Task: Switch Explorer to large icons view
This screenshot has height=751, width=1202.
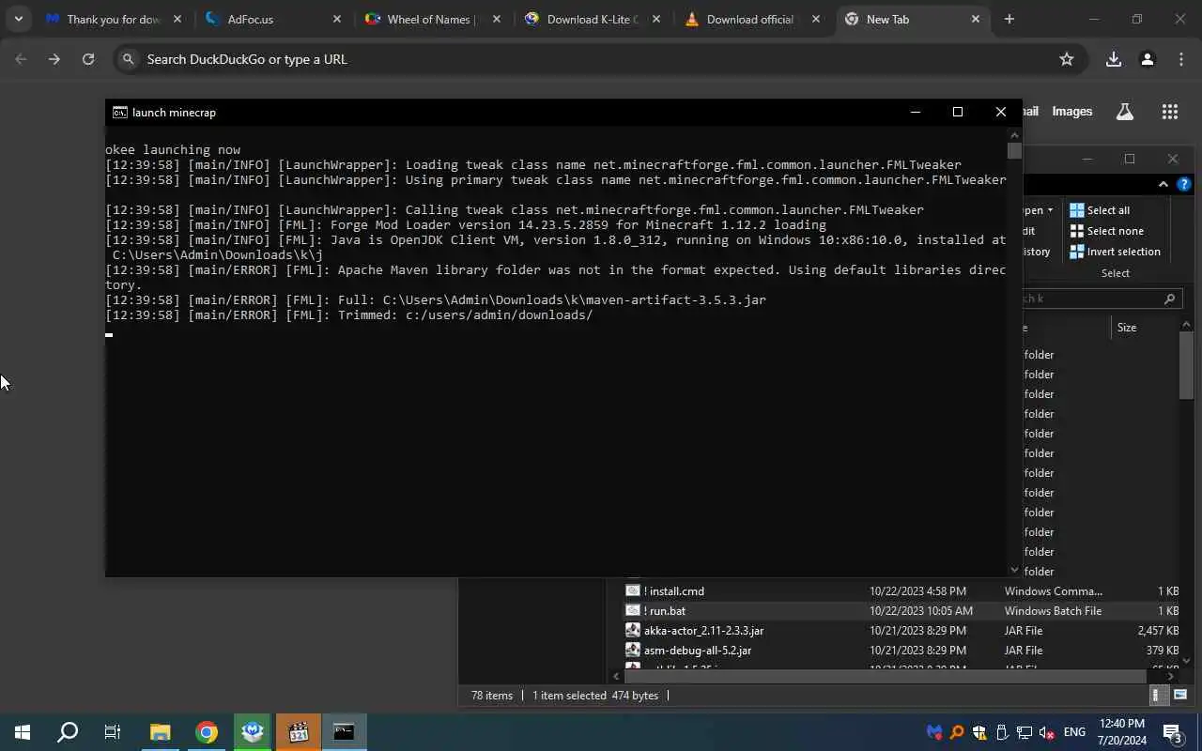Action: [x=1180, y=696]
